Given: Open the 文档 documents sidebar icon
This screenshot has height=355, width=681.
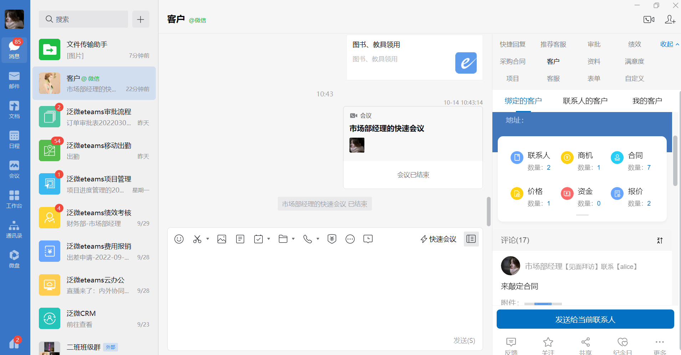Looking at the screenshot, I should [x=14, y=110].
